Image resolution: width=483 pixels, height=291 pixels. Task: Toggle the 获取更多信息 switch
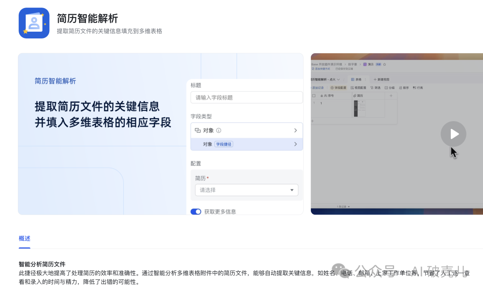196,211
